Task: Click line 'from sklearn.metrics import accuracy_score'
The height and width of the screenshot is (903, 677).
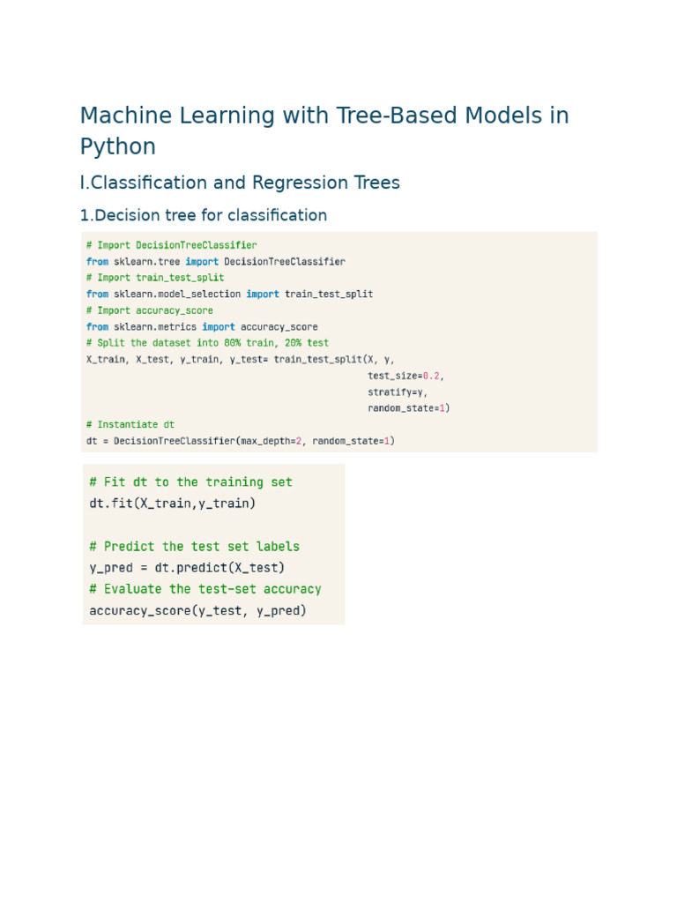Action: coord(202,326)
